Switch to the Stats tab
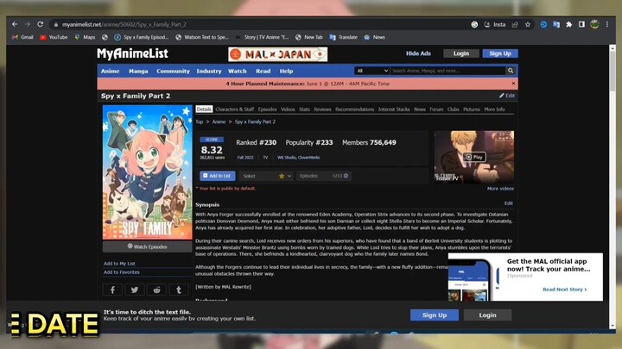This screenshot has width=622, height=349. point(304,109)
